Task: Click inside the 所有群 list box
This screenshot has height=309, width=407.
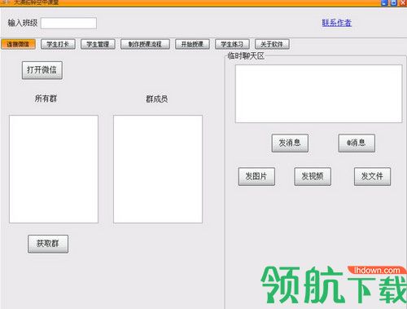Action: (54, 169)
